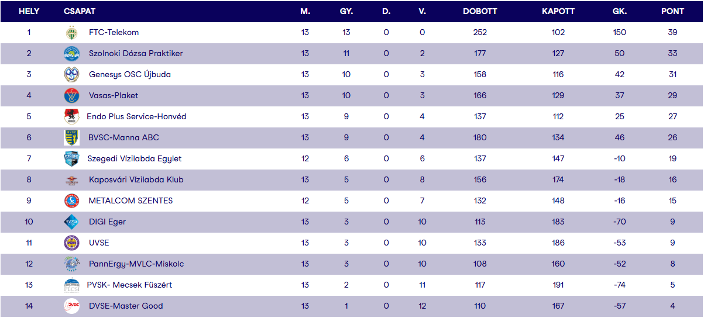Open the PannErgy-MVLC-Miskolc team link
The height and width of the screenshot is (318, 704).
point(136,264)
